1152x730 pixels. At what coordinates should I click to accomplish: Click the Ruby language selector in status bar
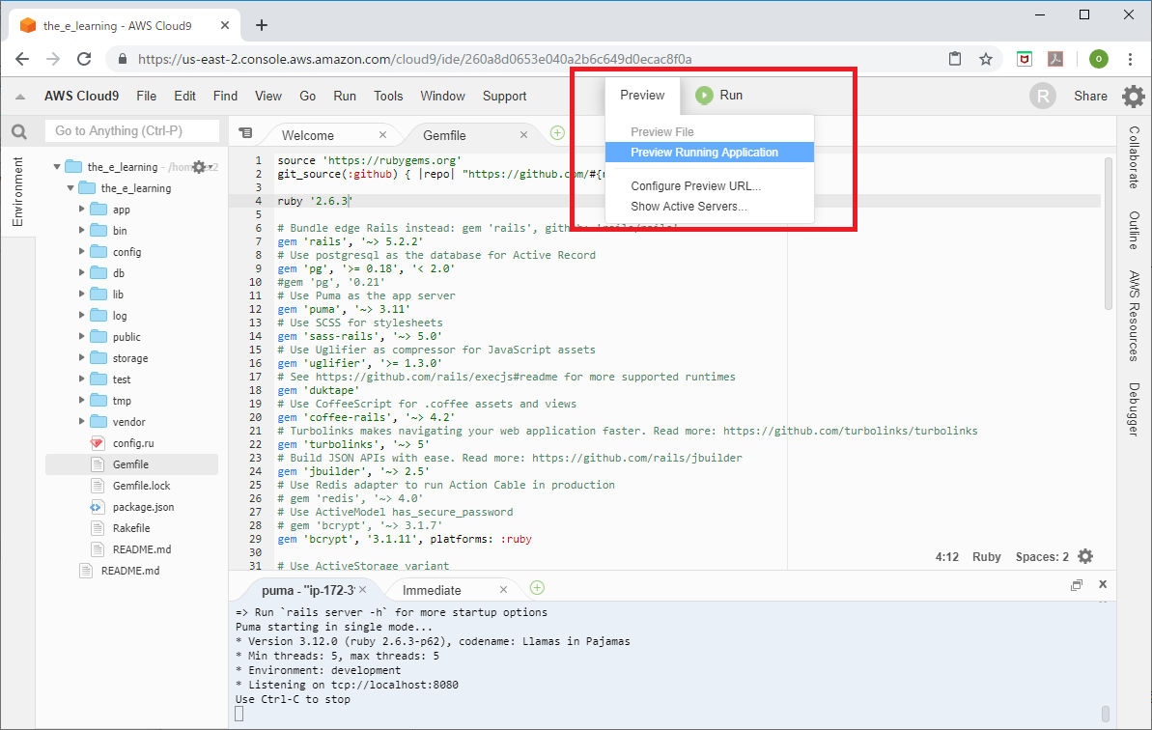pyautogui.click(x=986, y=557)
